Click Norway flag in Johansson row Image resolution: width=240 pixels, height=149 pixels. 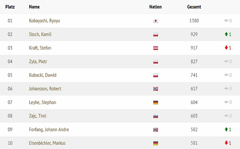click(156, 89)
